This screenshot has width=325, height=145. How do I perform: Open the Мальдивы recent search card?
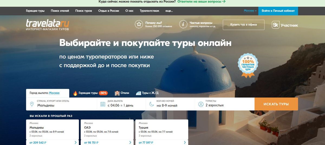53,132
